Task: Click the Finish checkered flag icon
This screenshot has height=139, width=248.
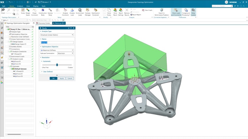Action: pyautogui.click(x=3, y=10)
